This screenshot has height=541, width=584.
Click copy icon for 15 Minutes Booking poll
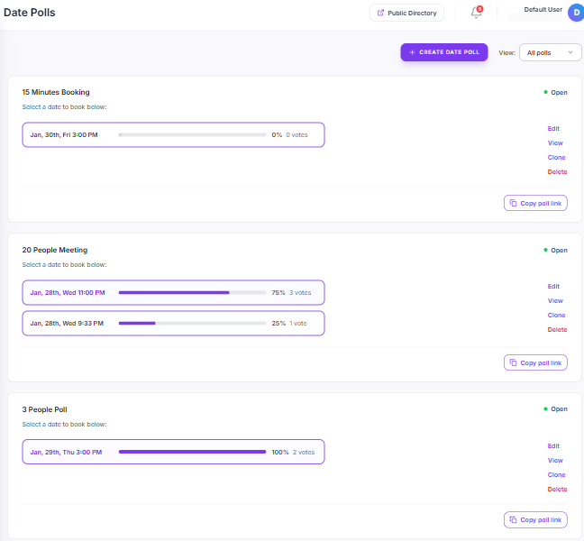[x=513, y=203]
